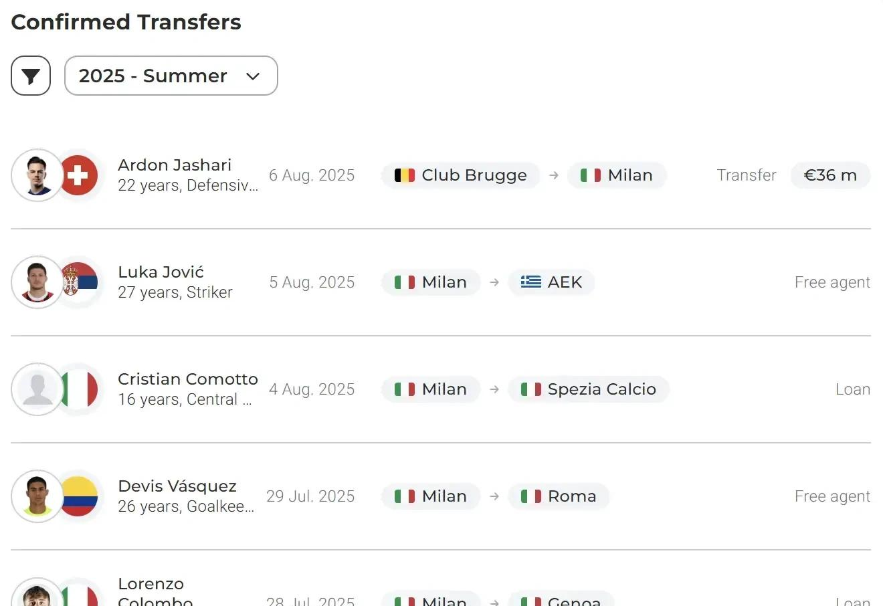
Task: Click the Colombia flag beside Vásquez
Action: 79,496
